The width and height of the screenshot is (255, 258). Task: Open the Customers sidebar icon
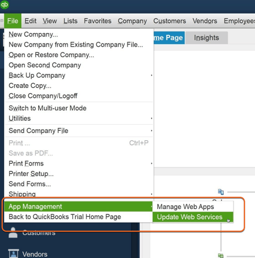point(13,233)
